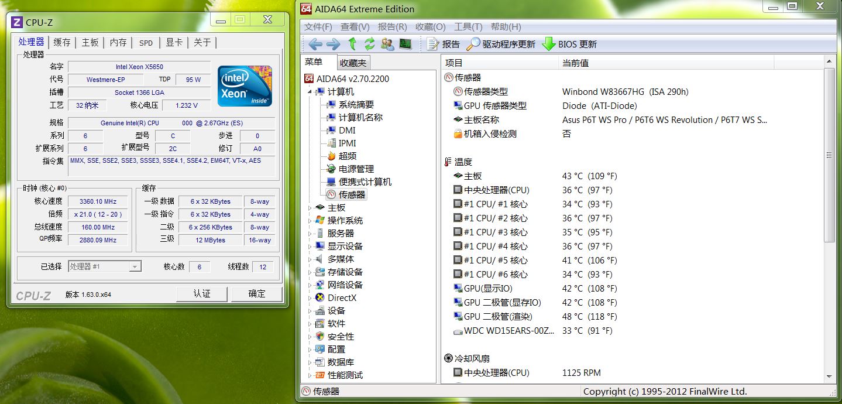Click the 服务器 server icon in tree
The height and width of the screenshot is (404, 842).
319,233
